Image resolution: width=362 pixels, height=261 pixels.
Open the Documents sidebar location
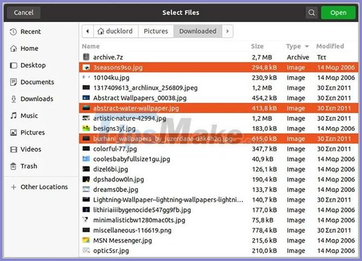[x=41, y=82]
